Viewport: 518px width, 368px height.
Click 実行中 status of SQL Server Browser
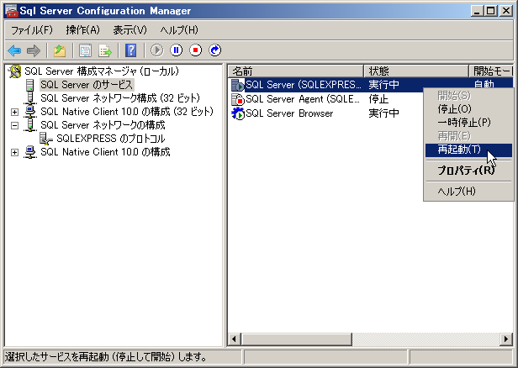tap(383, 113)
